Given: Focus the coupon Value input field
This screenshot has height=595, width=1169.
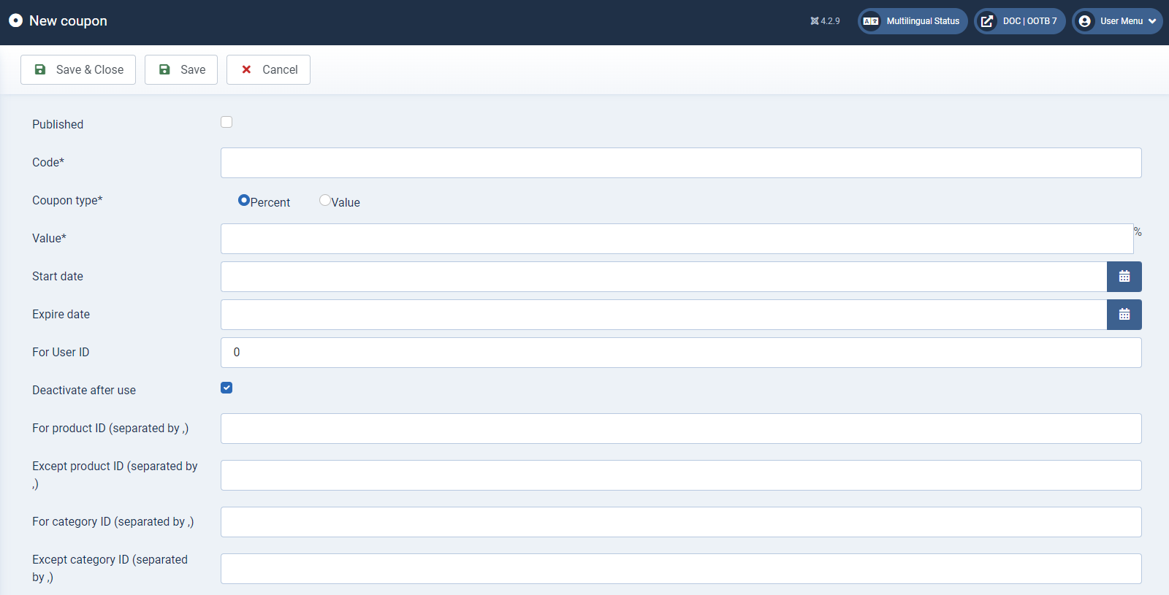Looking at the screenshot, I should [677, 239].
